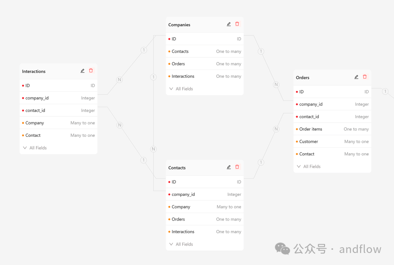Click One to many beside Contacts Orders field

point(229,219)
